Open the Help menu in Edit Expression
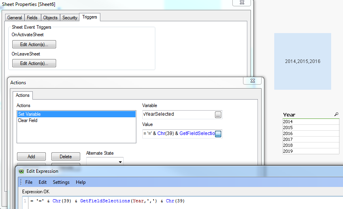The height and width of the screenshot is (209, 343). pos(81,182)
